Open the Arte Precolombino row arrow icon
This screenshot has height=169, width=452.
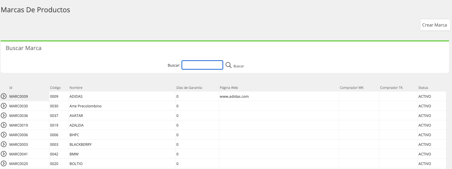tap(4, 106)
